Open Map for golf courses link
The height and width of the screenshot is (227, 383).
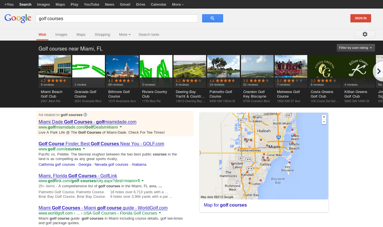(x=225, y=205)
